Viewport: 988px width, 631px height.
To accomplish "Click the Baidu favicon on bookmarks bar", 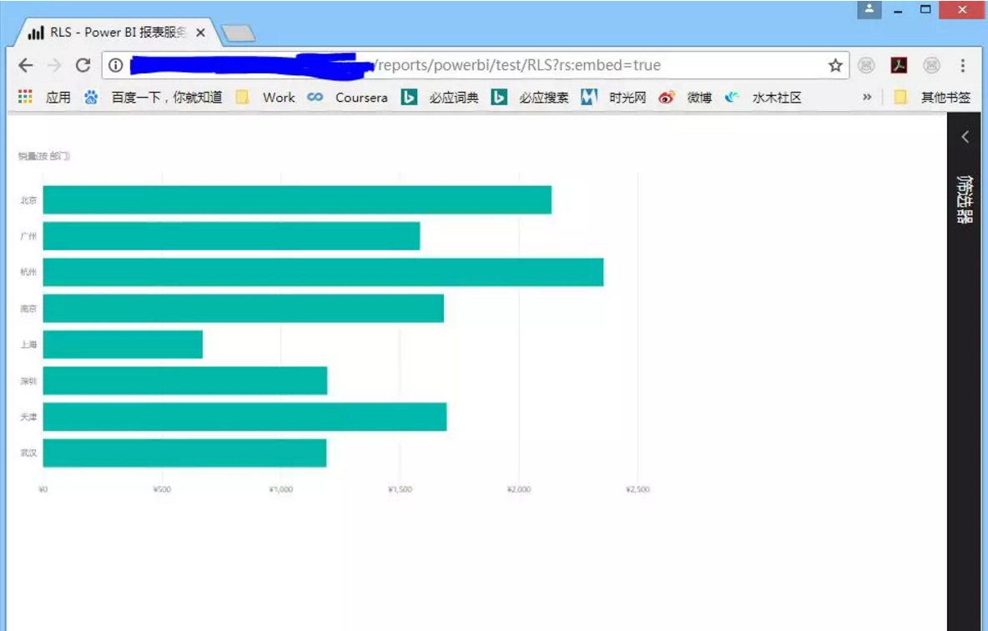I will click(91, 97).
